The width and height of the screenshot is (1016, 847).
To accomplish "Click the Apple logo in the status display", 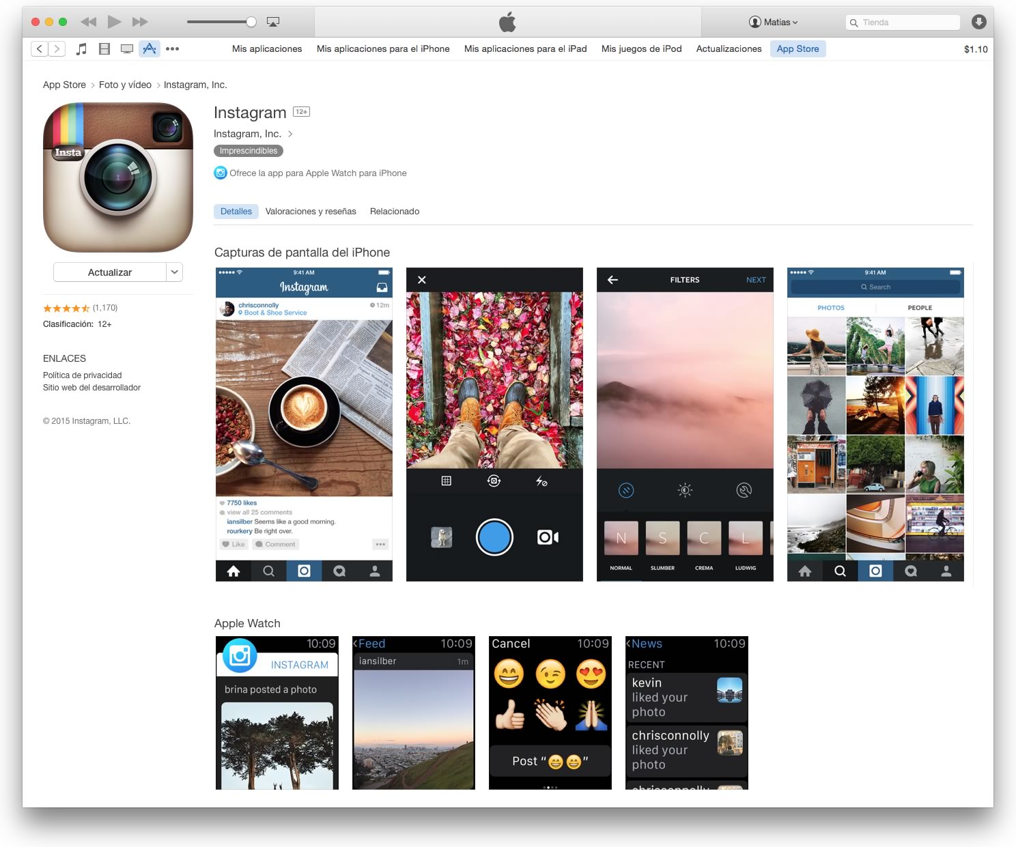I will click(507, 22).
